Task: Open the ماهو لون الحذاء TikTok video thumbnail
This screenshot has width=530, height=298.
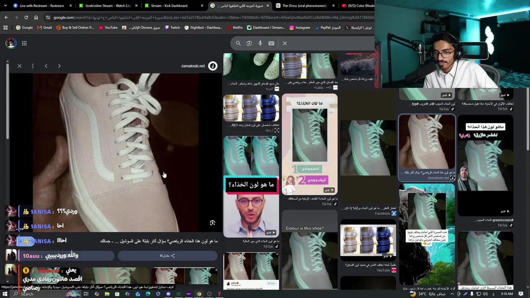Action: pyautogui.click(x=485, y=166)
